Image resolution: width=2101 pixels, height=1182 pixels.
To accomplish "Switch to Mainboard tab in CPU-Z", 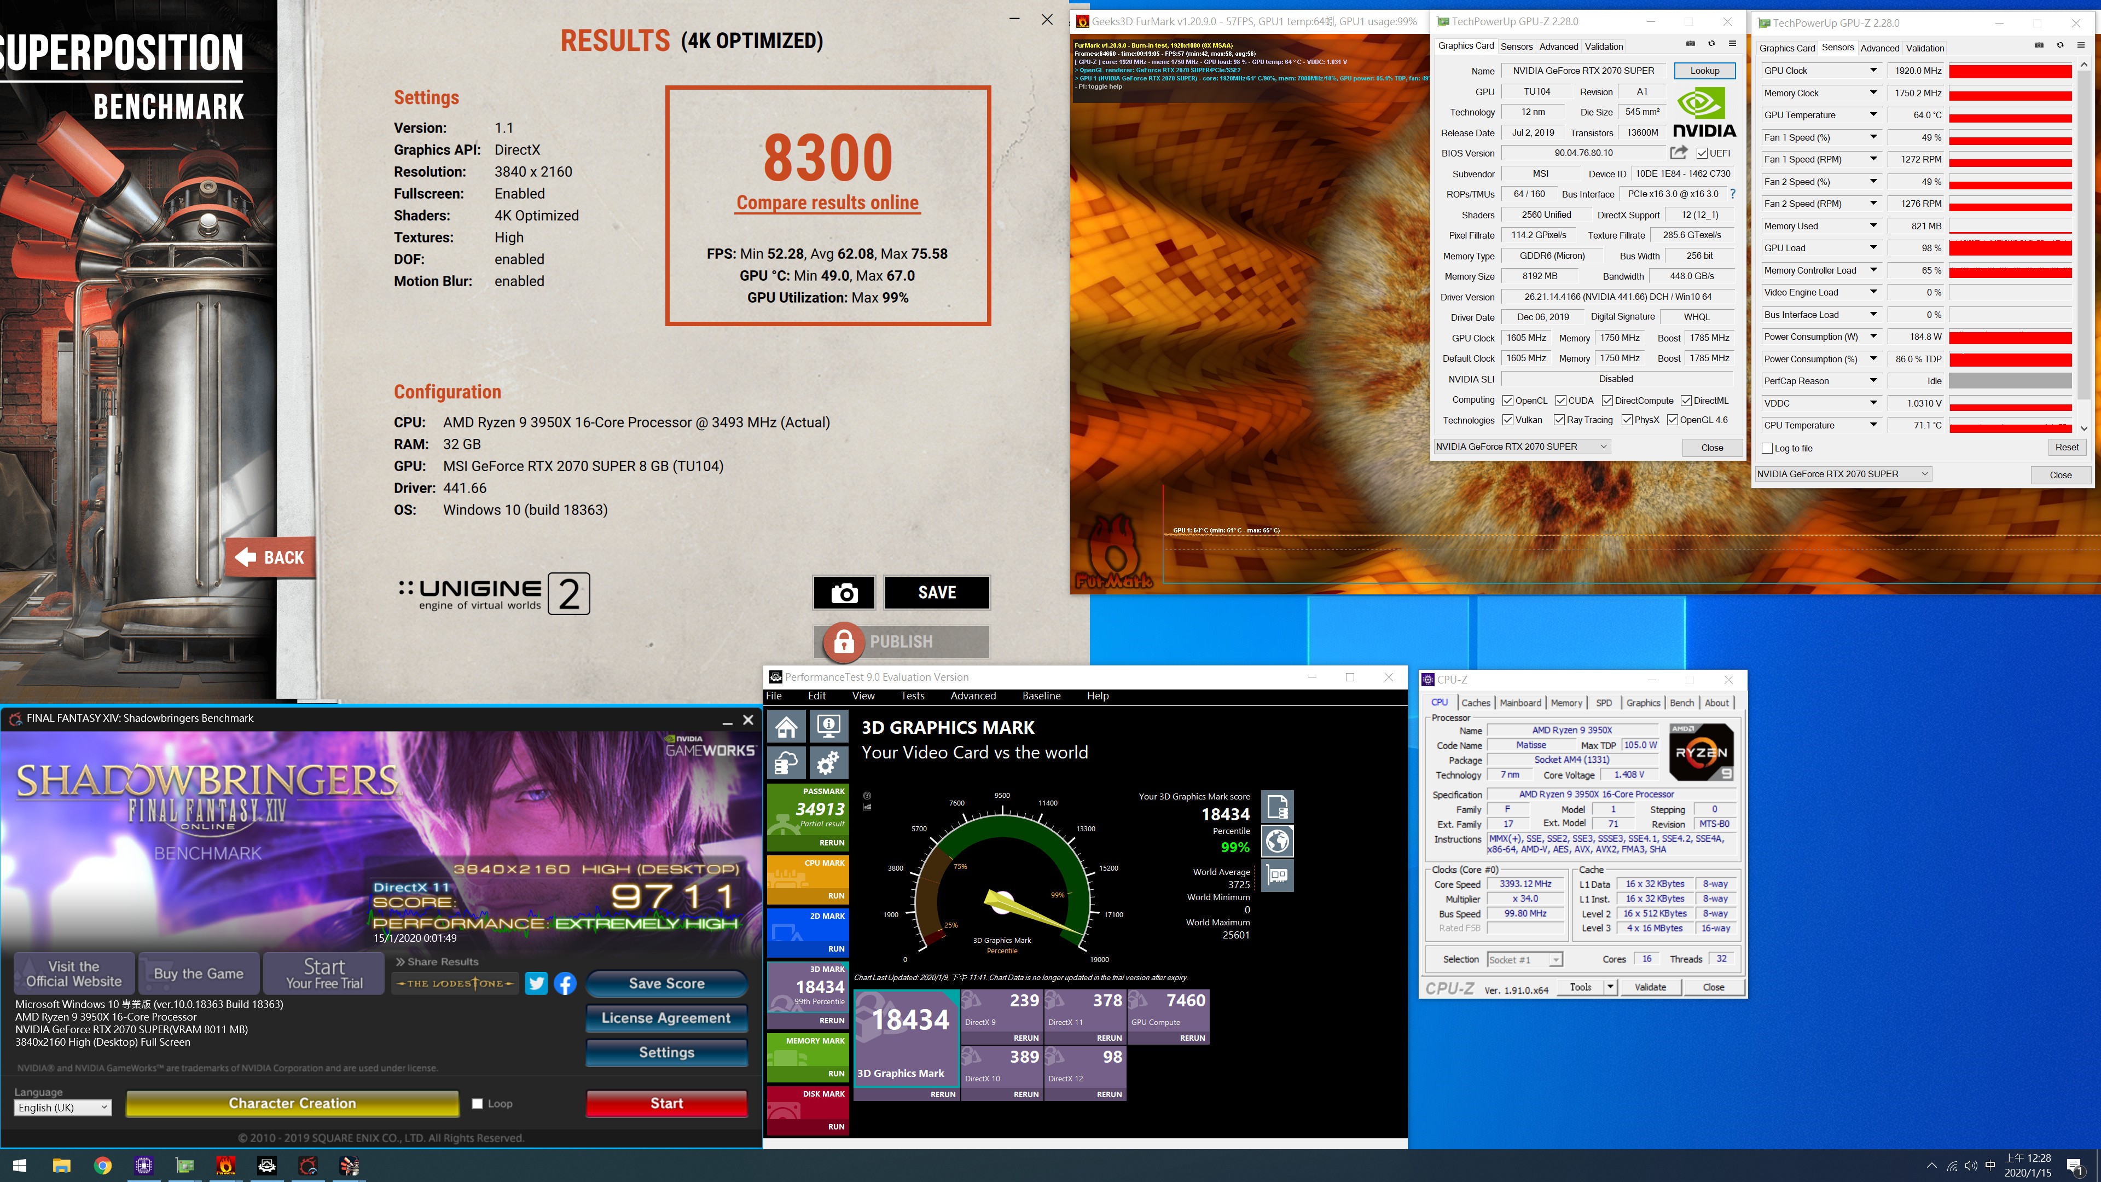I will click(1520, 702).
